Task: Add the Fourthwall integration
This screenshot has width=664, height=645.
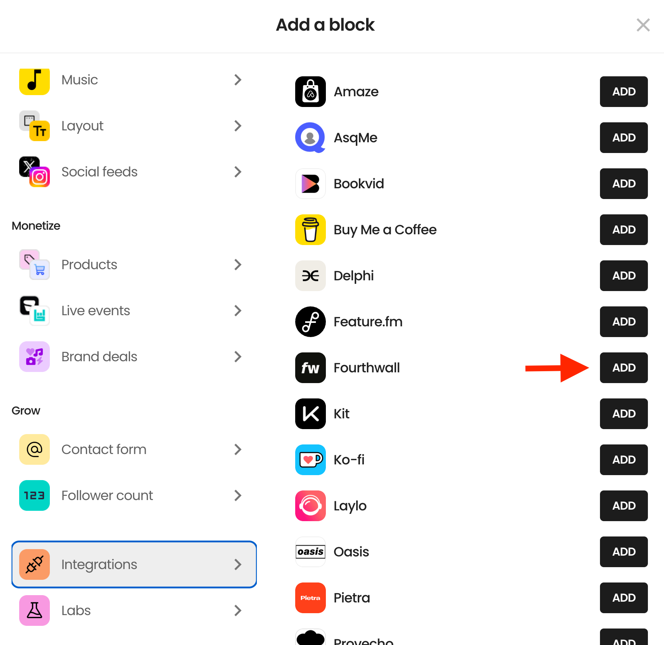Action: click(624, 368)
